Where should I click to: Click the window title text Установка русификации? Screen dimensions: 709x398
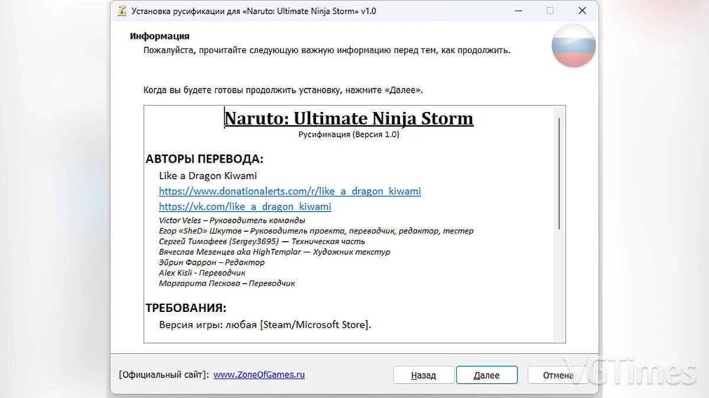coord(253,11)
